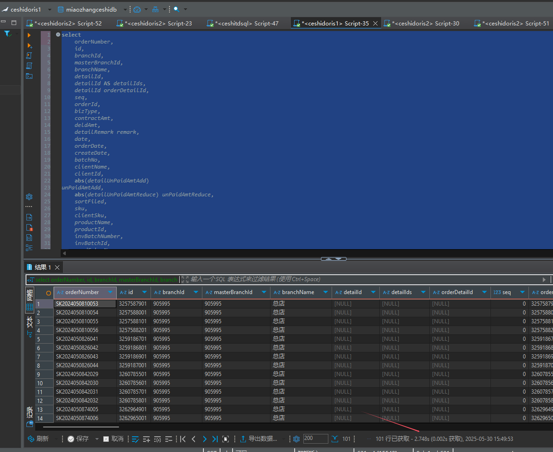Execute SQL statement with the orange arrow

[x=29, y=35]
